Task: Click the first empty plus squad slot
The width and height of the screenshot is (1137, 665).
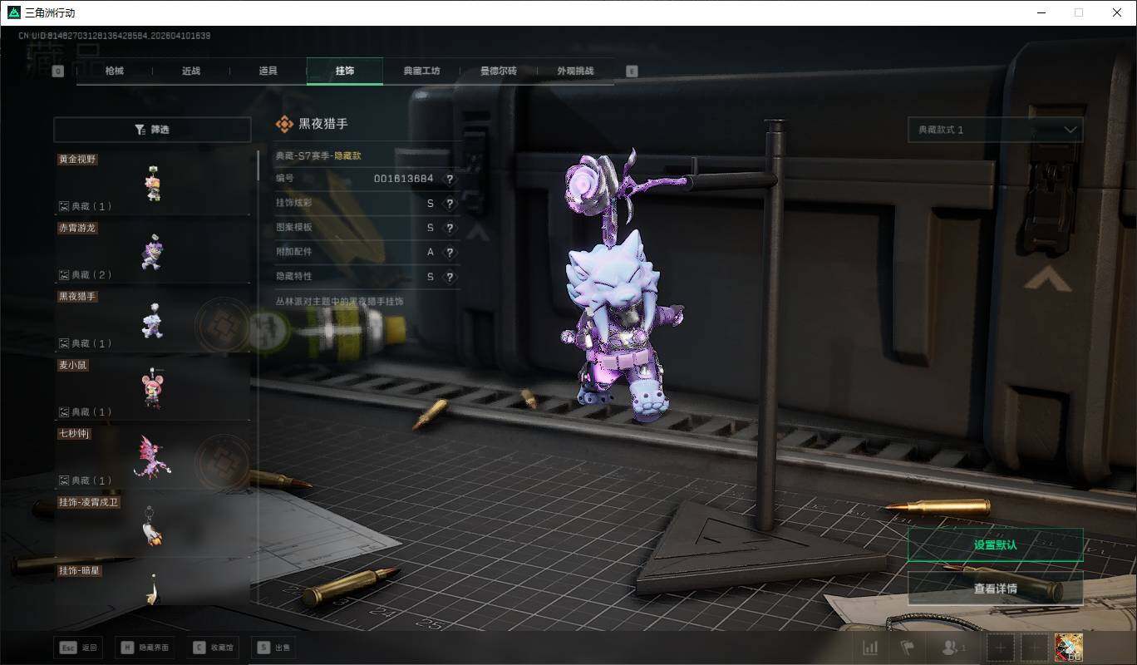Action: coord(1001,648)
